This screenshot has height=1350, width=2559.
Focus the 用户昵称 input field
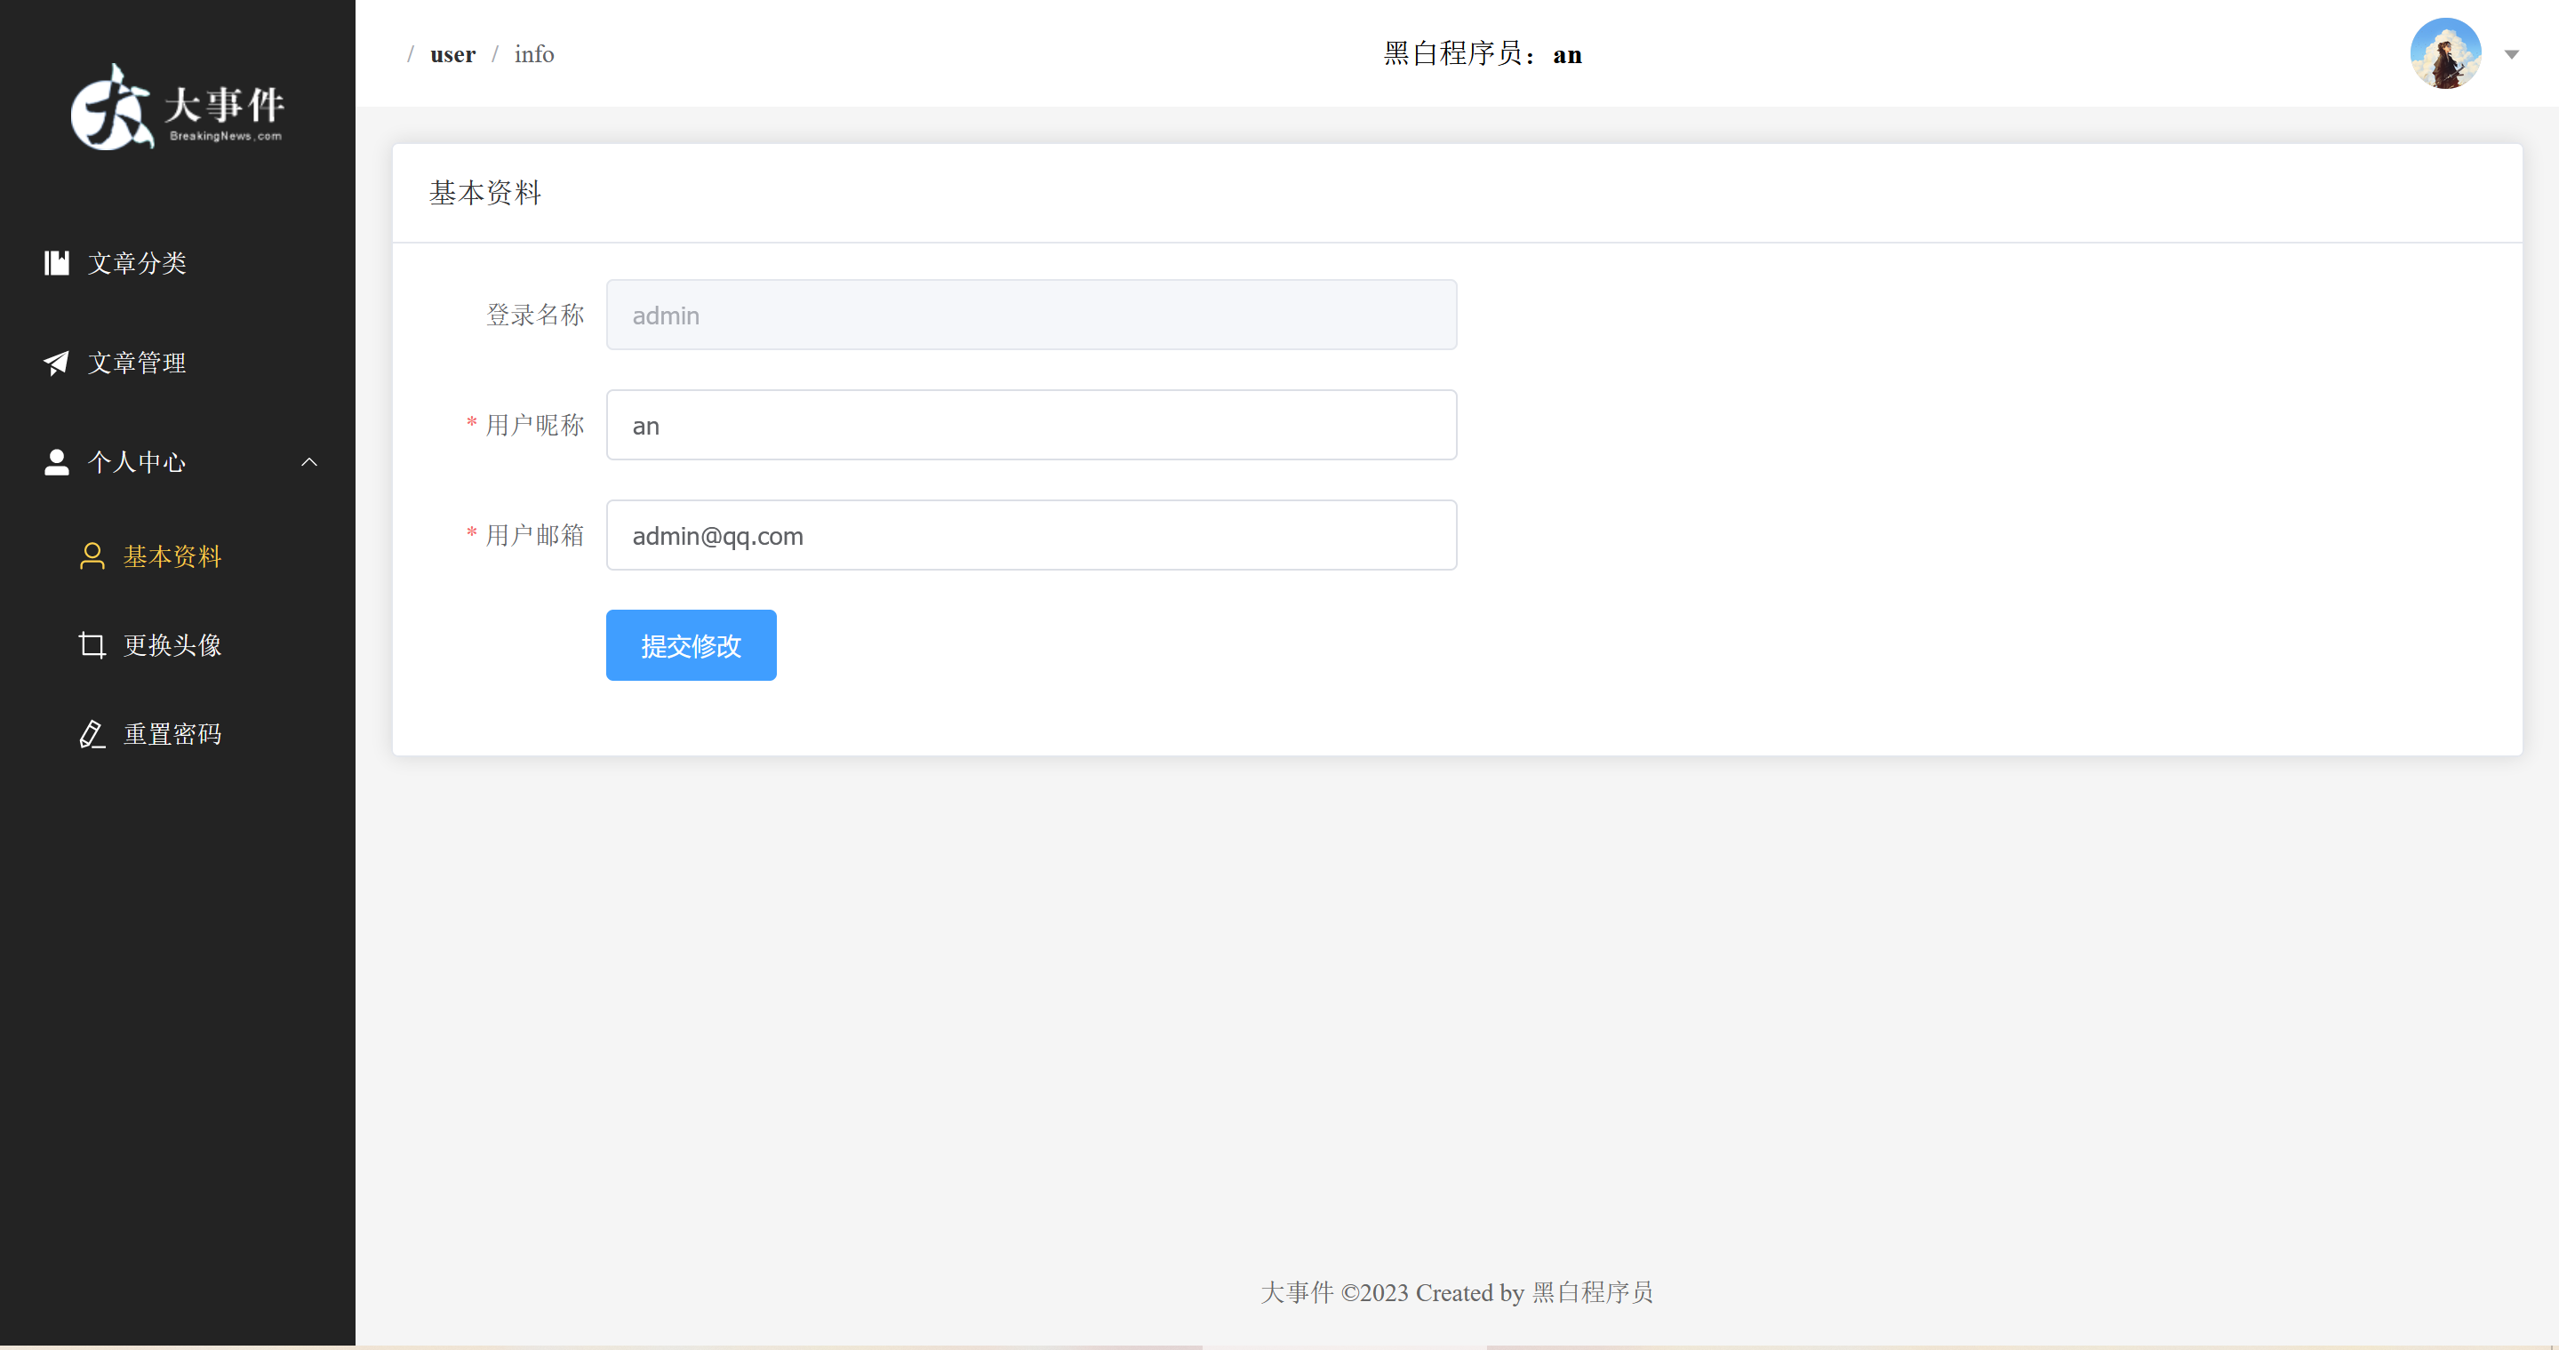1031,425
